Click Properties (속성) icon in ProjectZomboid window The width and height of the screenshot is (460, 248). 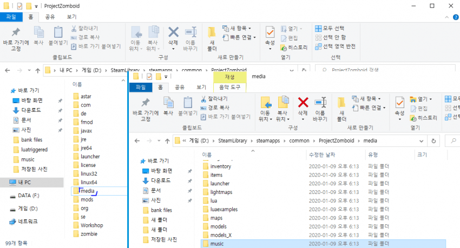[x=270, y=32]
